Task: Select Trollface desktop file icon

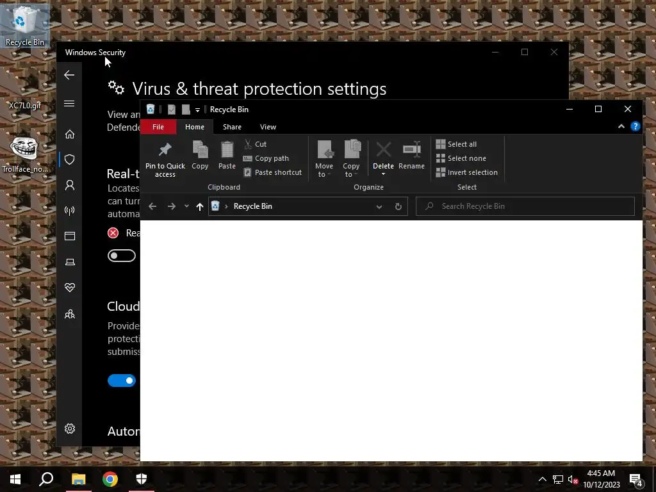Action: (x=25, y=155)
